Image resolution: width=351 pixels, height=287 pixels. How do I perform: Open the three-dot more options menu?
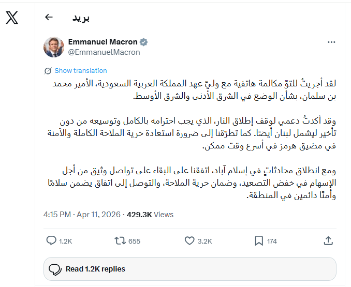(x=331, y=41)
